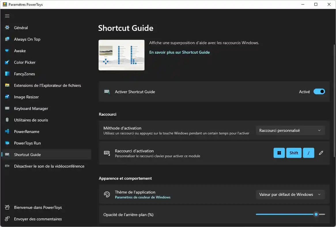Open Extensions de l'Explorateur de fichiers

click(46, 85)
